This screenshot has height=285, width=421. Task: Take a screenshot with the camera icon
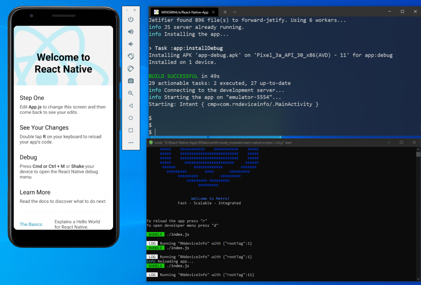click(131, 81)
